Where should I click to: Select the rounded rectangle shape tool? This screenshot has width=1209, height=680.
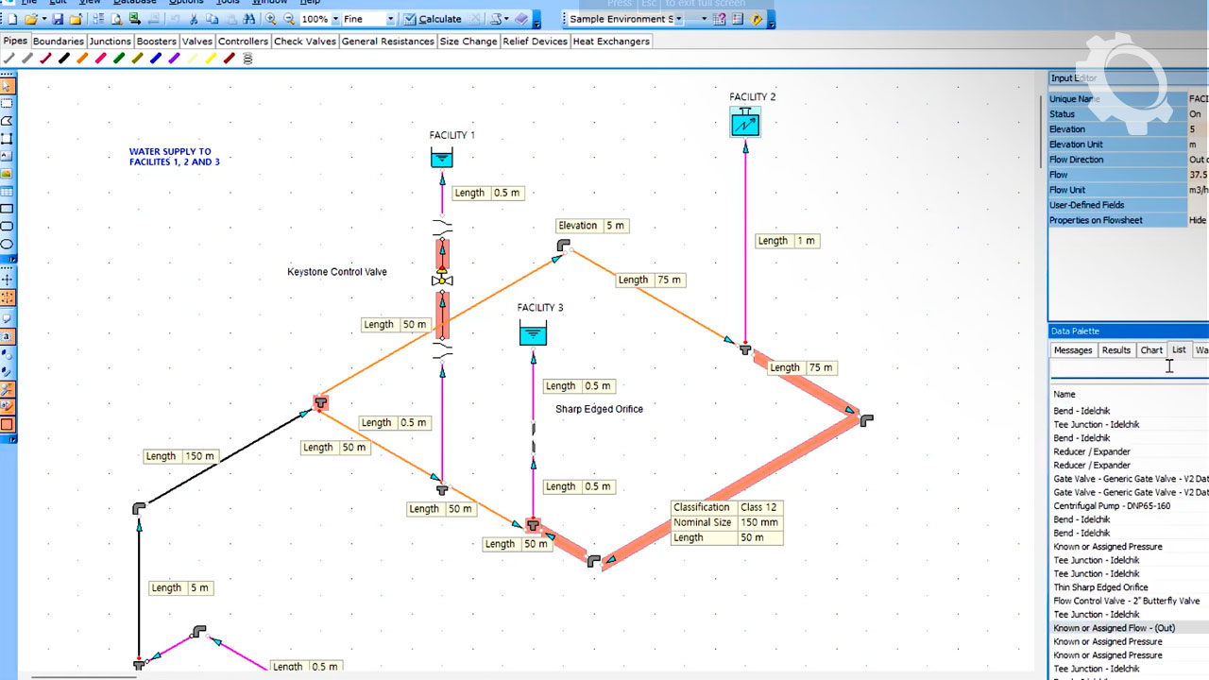[x=7, y=226]
